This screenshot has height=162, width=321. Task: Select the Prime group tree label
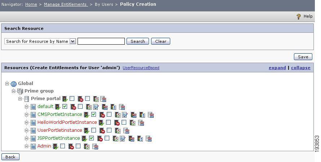(x=39, y=91)
